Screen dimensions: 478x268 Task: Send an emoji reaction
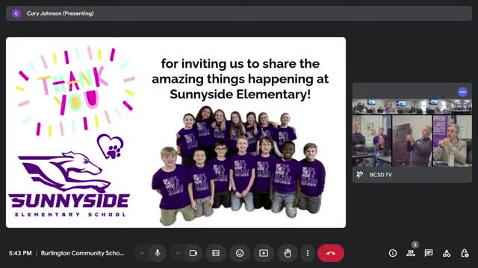point(240,253)
